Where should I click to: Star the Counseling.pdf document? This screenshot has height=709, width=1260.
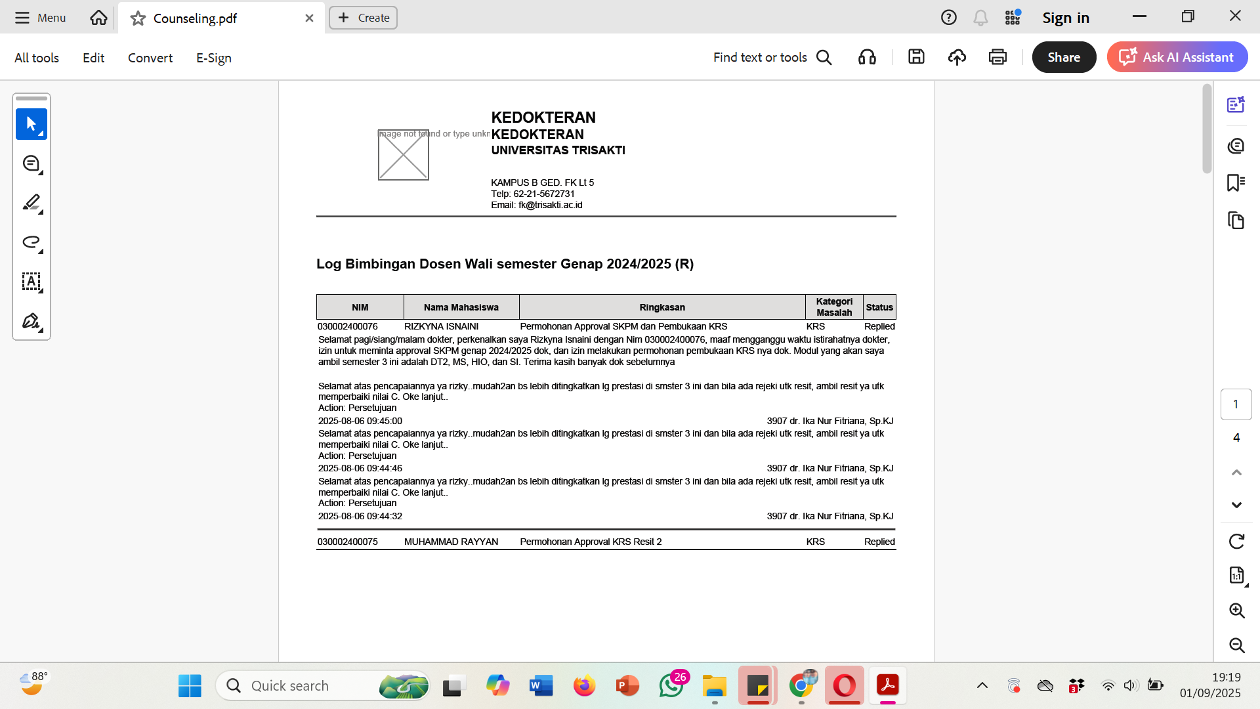tap(138, 18)
